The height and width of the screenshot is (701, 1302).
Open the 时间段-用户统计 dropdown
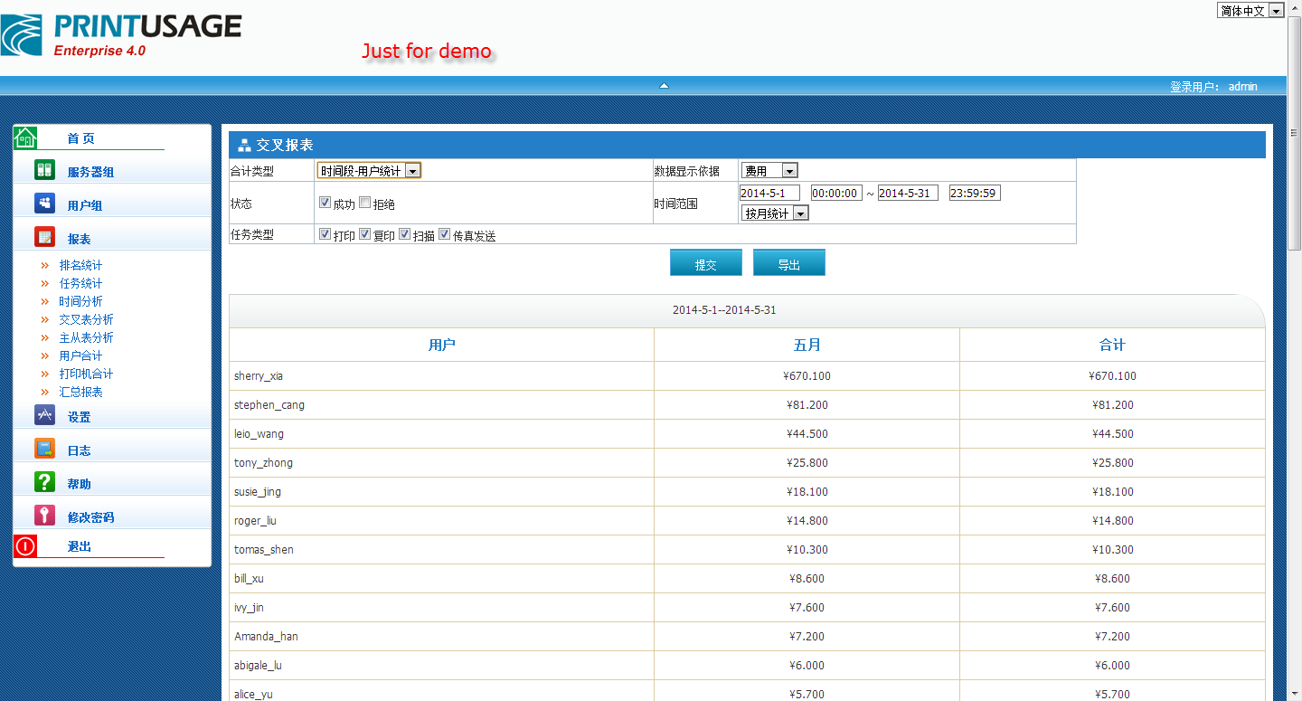point(369,170)
